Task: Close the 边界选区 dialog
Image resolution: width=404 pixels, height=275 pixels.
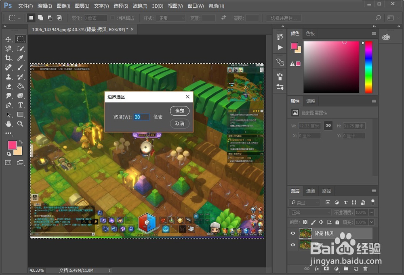Action: coord(187,96)
